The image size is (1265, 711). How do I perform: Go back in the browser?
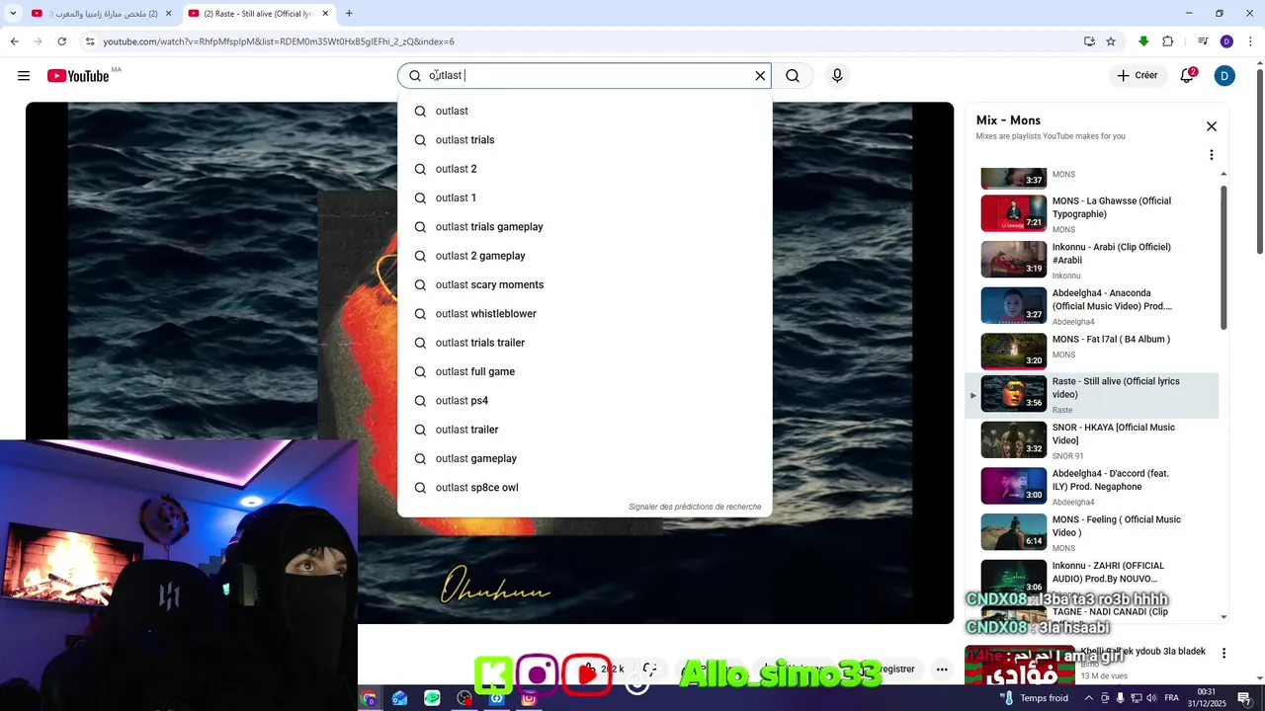[x=14, y=41]
